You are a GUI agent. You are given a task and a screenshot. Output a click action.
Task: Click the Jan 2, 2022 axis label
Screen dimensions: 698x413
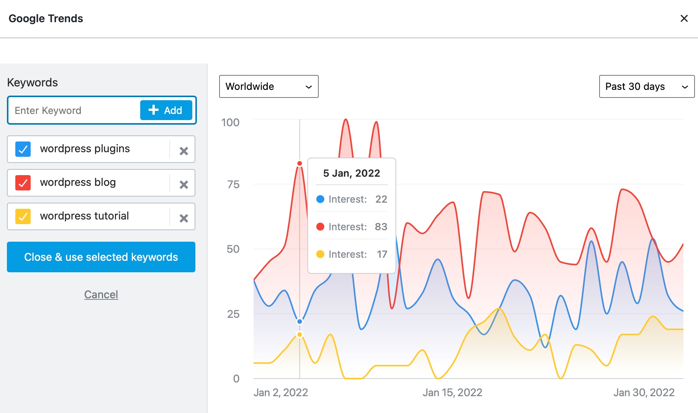pyautogui.click(x=281, y=392)
